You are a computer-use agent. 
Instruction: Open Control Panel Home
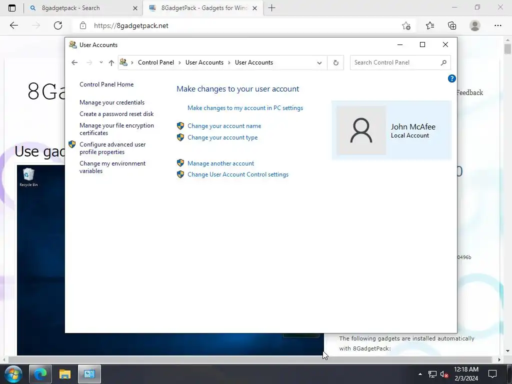tap(106, 84)
